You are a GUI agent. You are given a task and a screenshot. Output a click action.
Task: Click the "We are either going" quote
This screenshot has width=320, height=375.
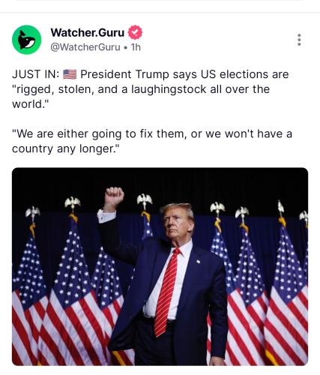67,134
